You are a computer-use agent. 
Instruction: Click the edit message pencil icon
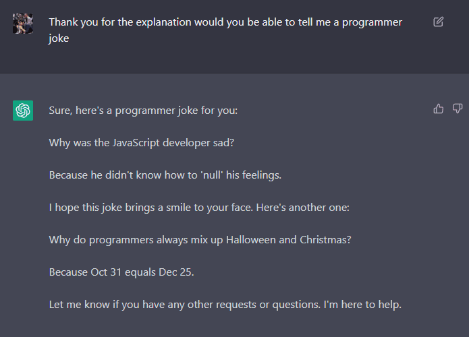point(438,22)
